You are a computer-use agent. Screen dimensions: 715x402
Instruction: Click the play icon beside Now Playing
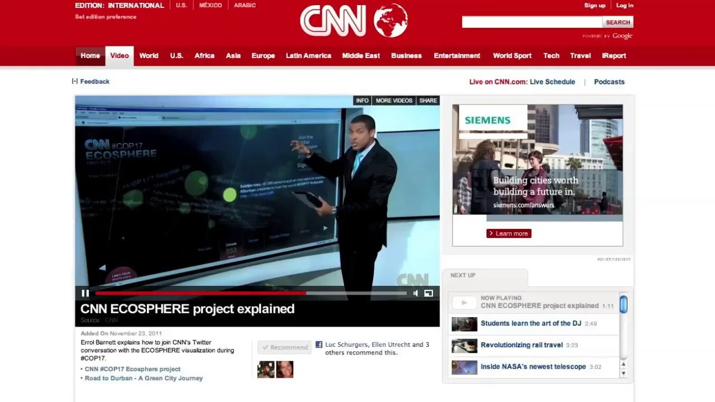464,303
